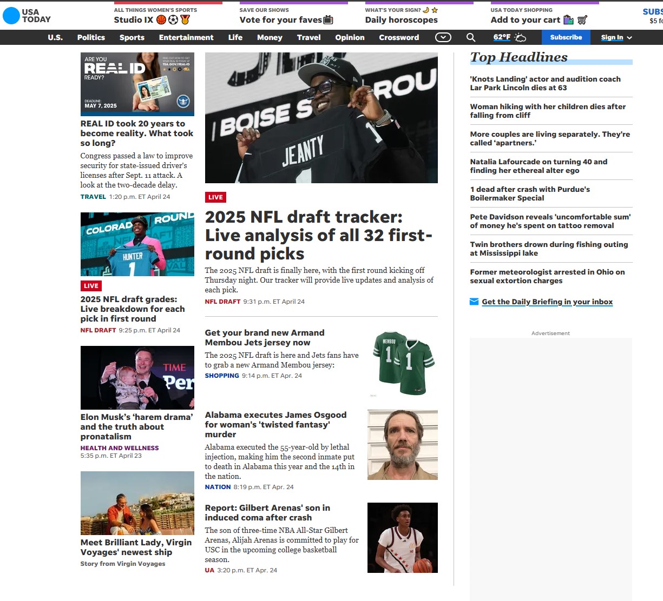Read the REAL ID took 20 years headline
The image size is (663, 601).
137,133
